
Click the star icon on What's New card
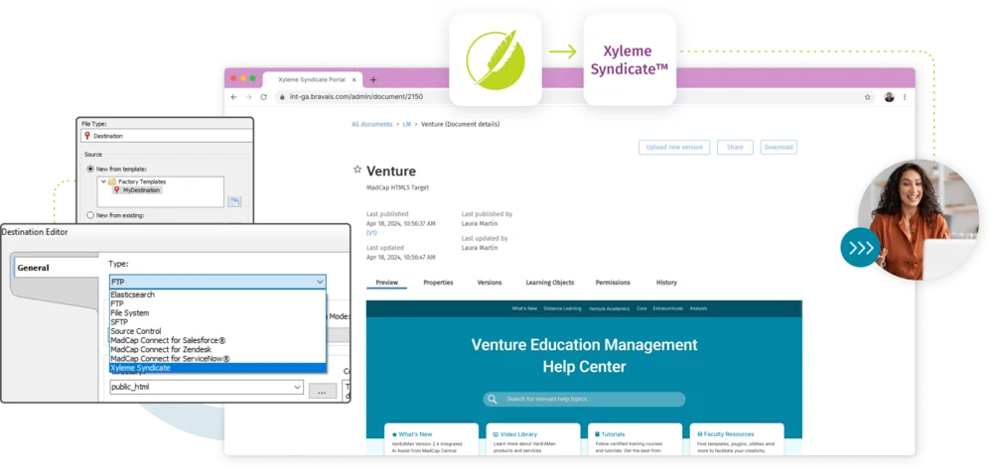tap(394, 434)
